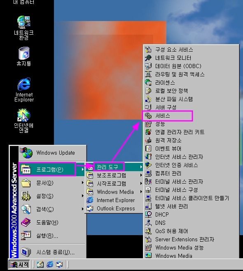
Task: Expand the 프로그램(P) submenu arrow
Action: 83,170
